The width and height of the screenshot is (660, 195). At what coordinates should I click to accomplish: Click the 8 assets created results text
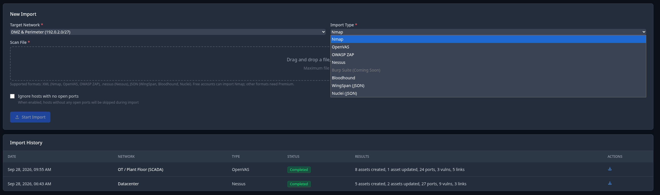point(410,170)
